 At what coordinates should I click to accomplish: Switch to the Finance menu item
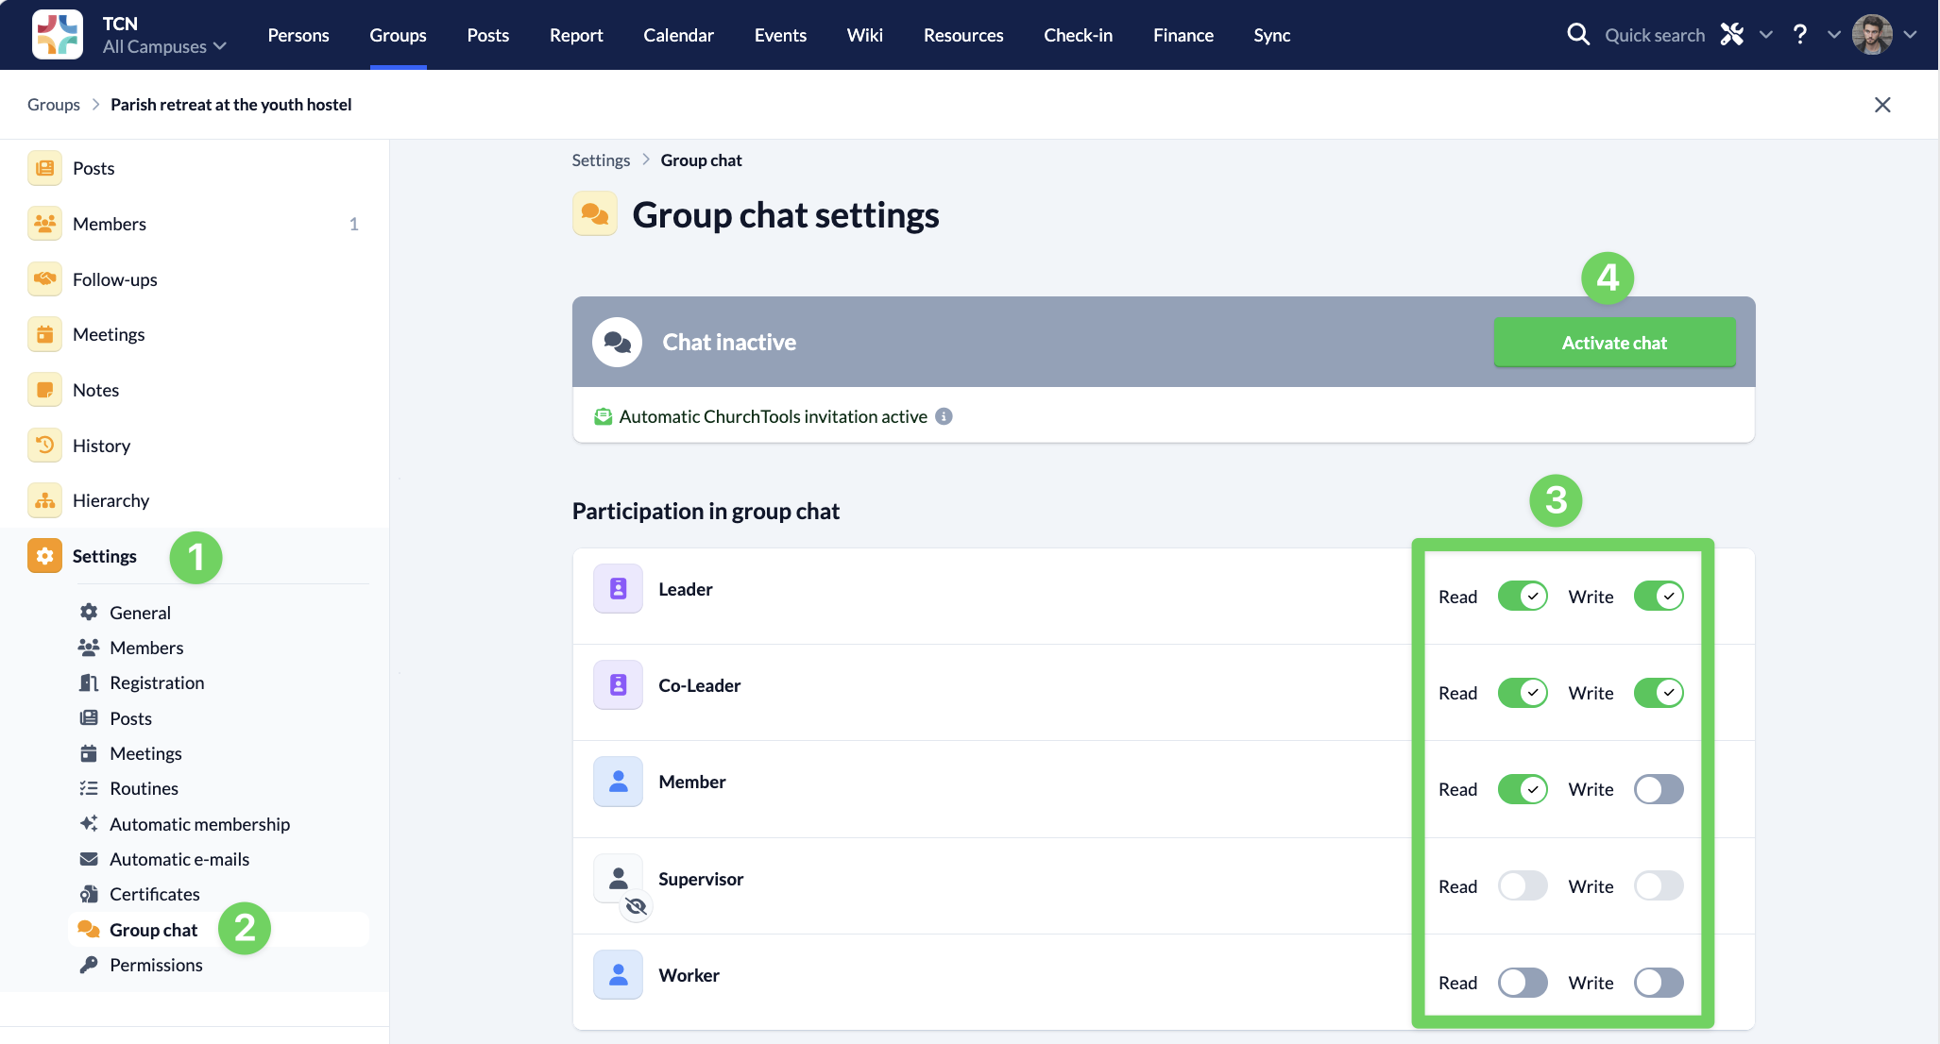click(1183, 34)
